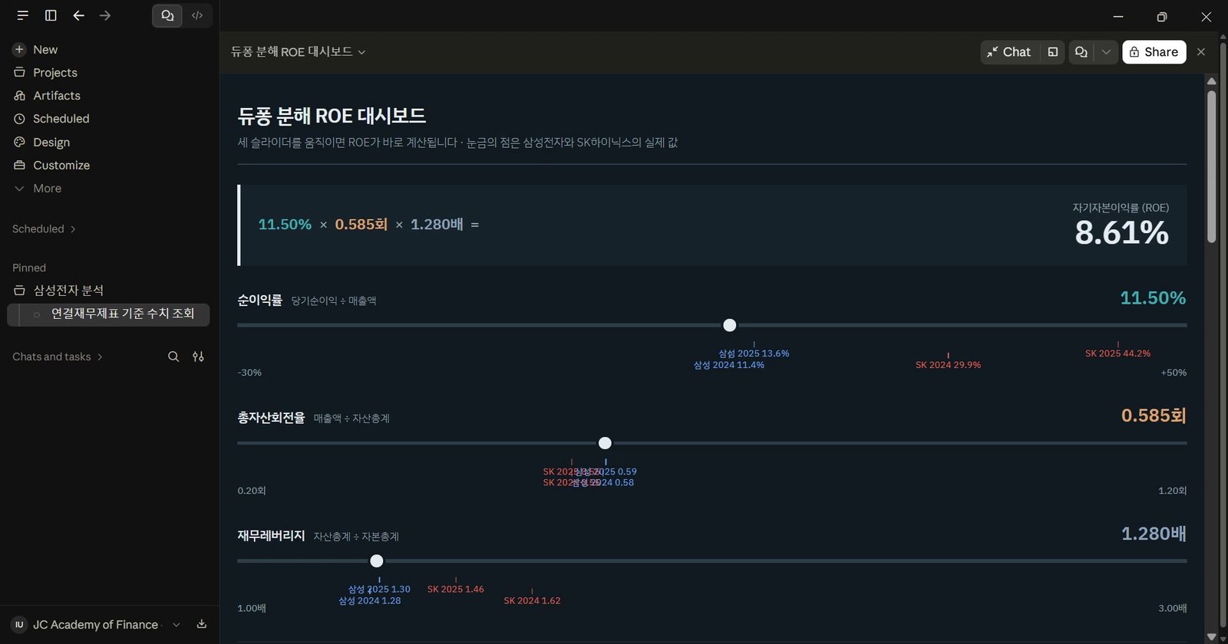The image size is (1228, 644).
Task: Open the chevron dropdown beside chat bubbles
Action: [x=1106, y=52]
